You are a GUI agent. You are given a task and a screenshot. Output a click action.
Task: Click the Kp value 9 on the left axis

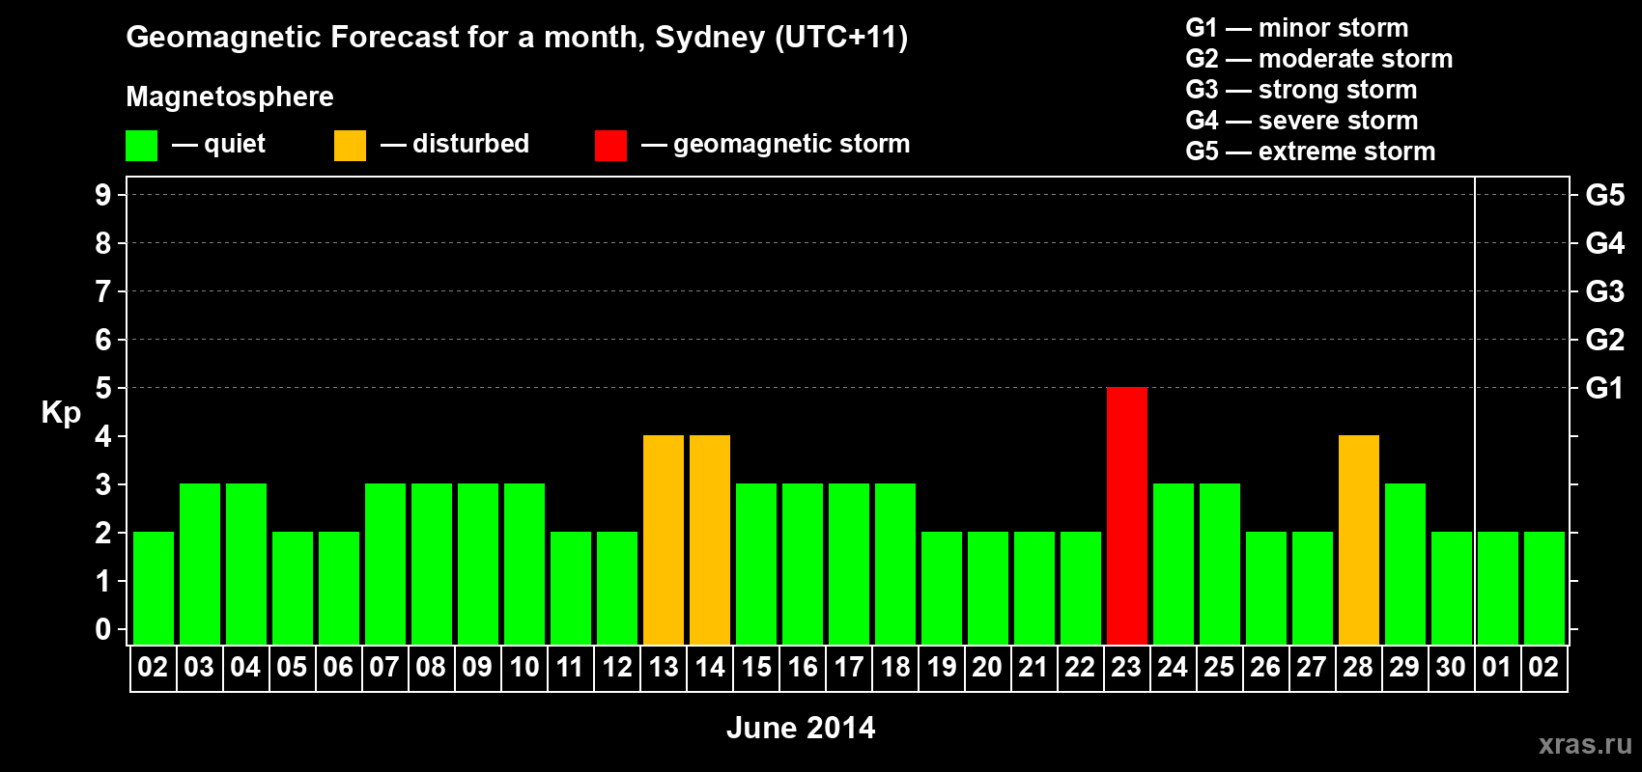(103, 195)
